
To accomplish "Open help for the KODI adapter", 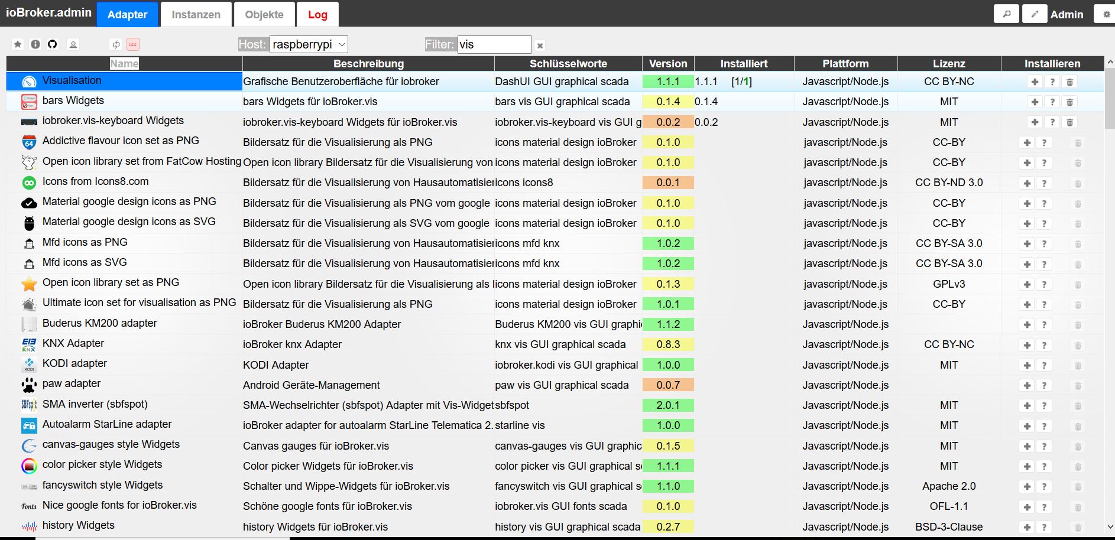I will pos(1044,366).
